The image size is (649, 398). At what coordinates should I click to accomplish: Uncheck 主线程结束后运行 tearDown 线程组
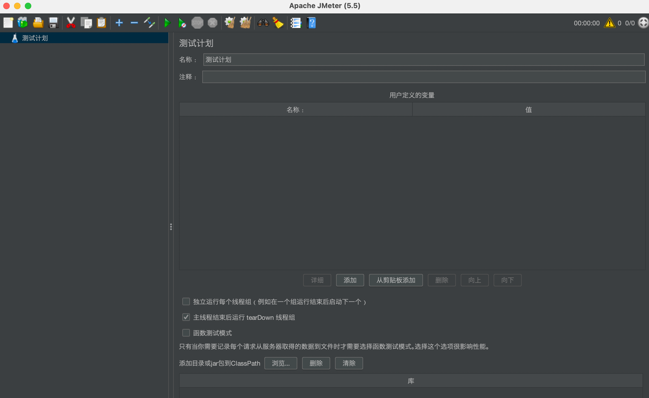click(186, 317)
